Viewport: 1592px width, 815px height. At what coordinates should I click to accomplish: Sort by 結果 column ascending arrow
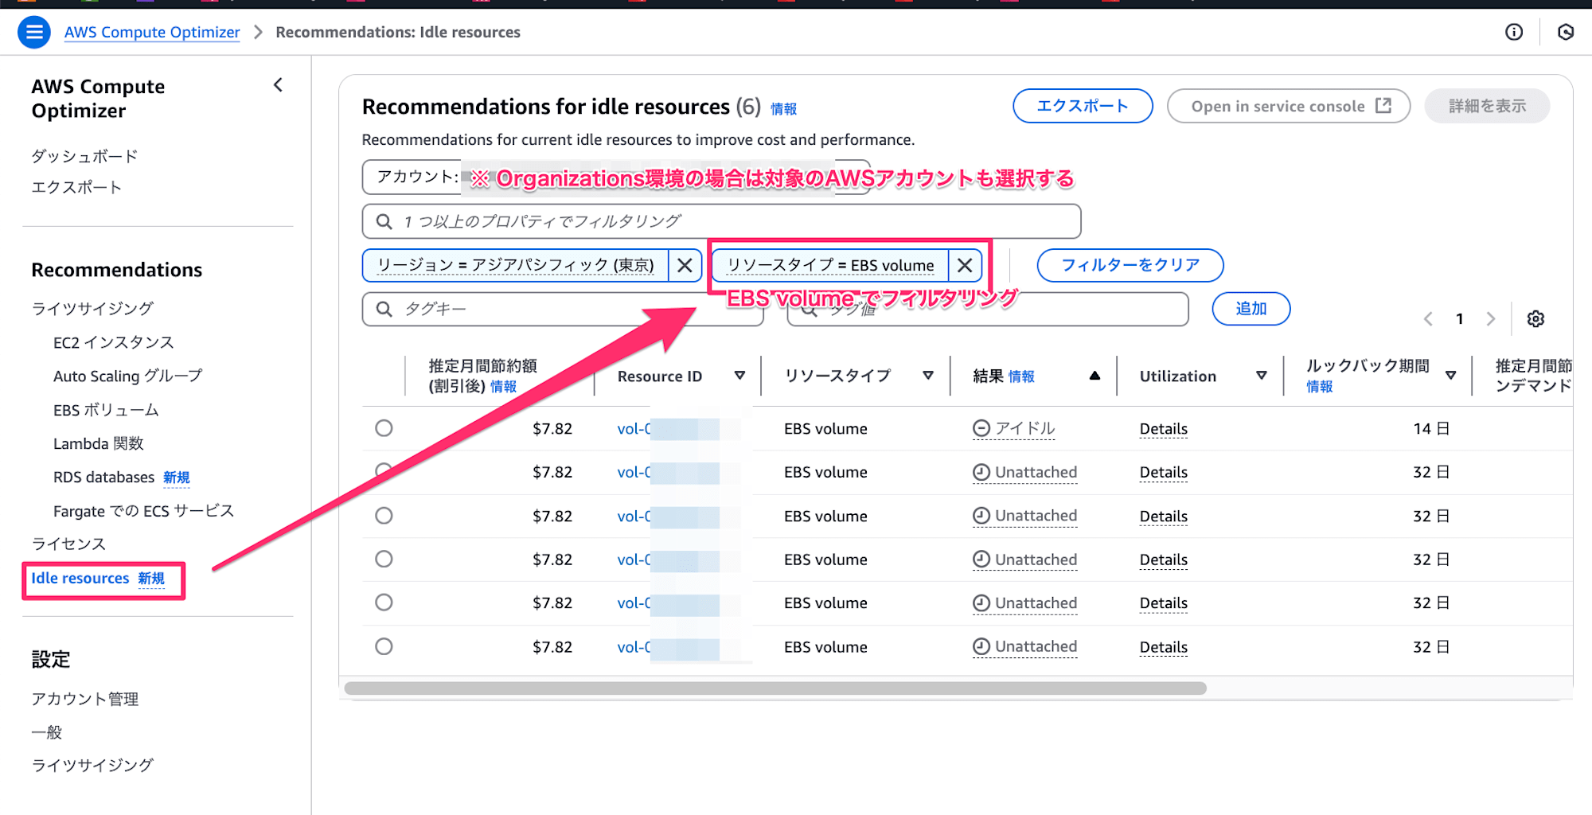(1094, 376)
